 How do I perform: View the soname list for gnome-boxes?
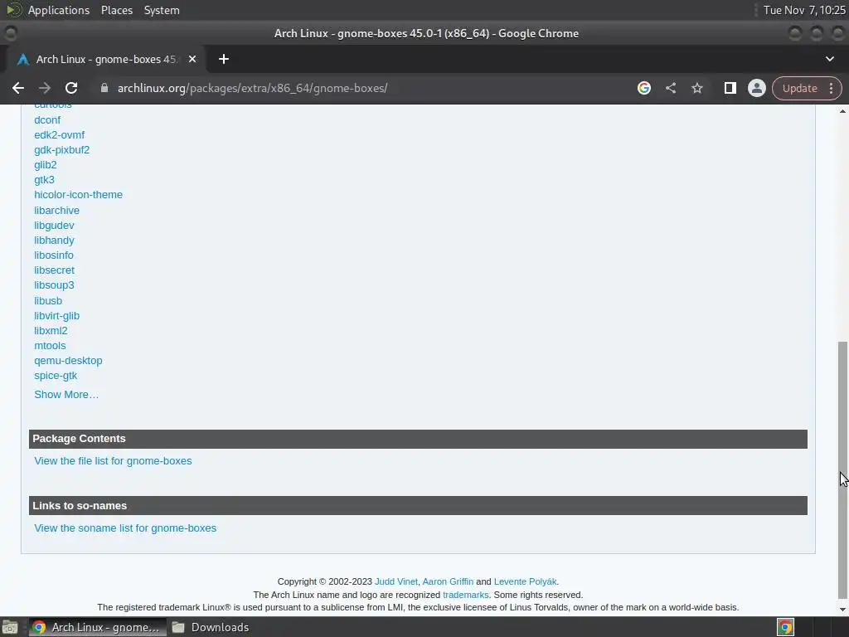[x=125, y=528]
